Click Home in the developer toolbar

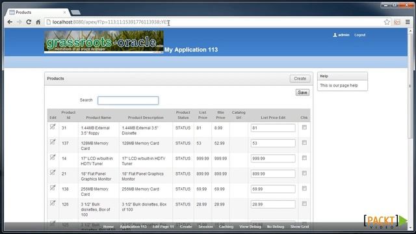(109, 227)
